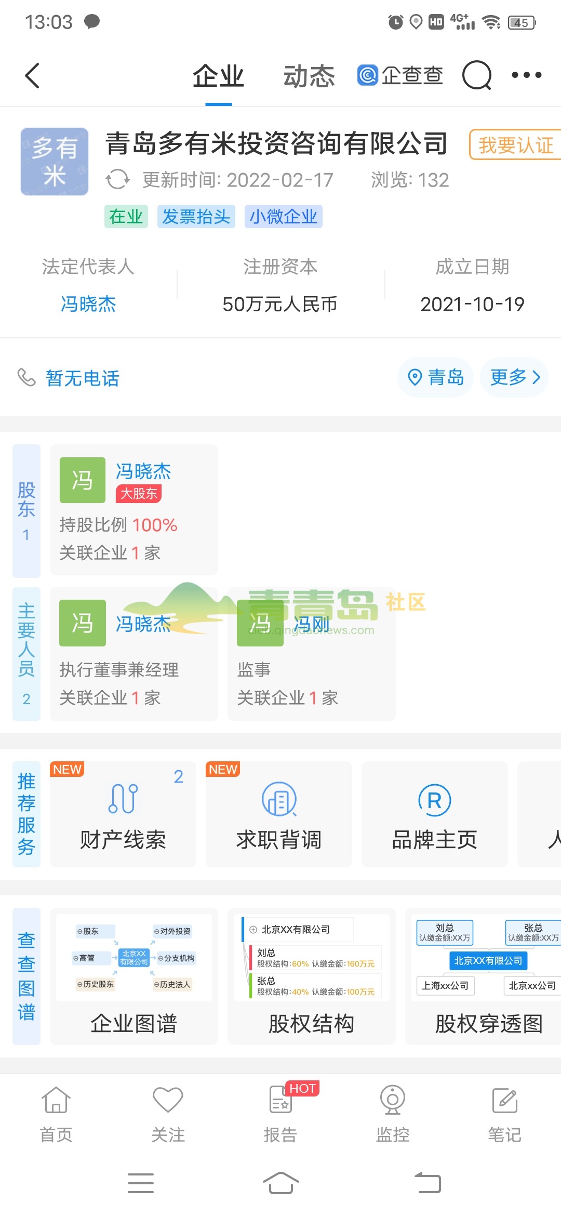This screenshot has height=1216, width=561.
Task: Open the 企查查 logo link
Action: pos(400,75)
